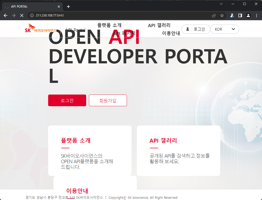Click the 회원가입 sign-up button
Screen dimensions: 262x200
tap(108, 100)
